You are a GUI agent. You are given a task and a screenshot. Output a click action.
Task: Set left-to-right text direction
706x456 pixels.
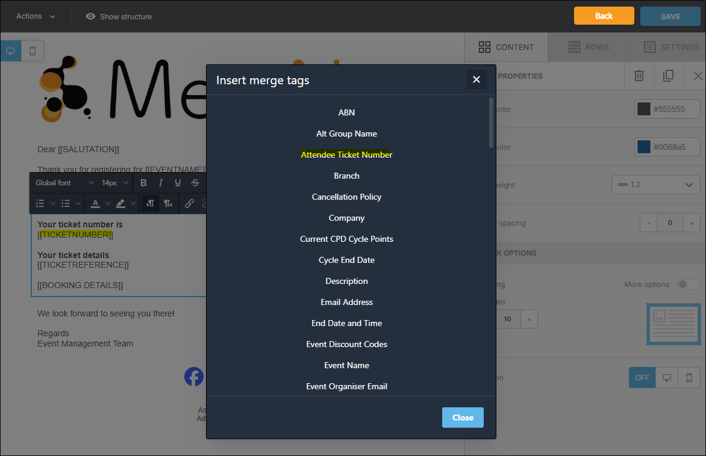tap(150, 204)
